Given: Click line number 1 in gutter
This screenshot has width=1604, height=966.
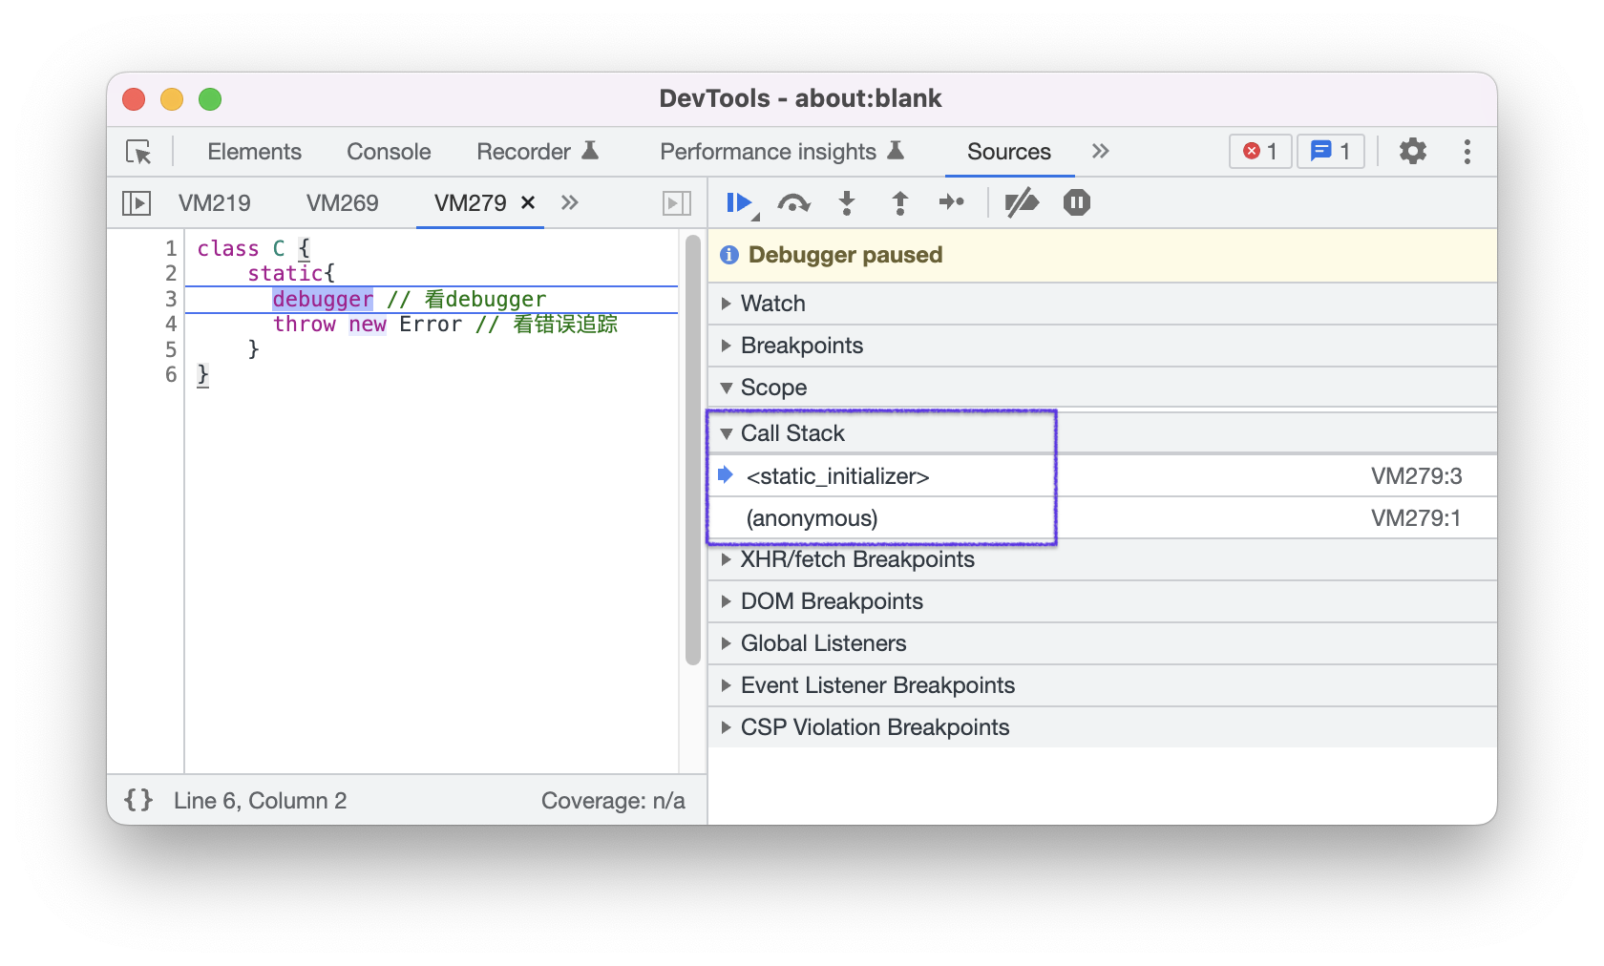Looking at the screenshot, I should pos(171,248).
